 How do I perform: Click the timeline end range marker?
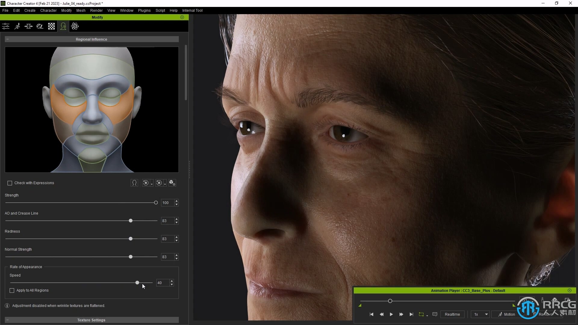pos(514,305)
